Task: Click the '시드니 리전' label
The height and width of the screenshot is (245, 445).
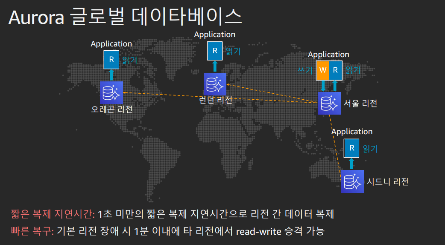Action: 387,182
